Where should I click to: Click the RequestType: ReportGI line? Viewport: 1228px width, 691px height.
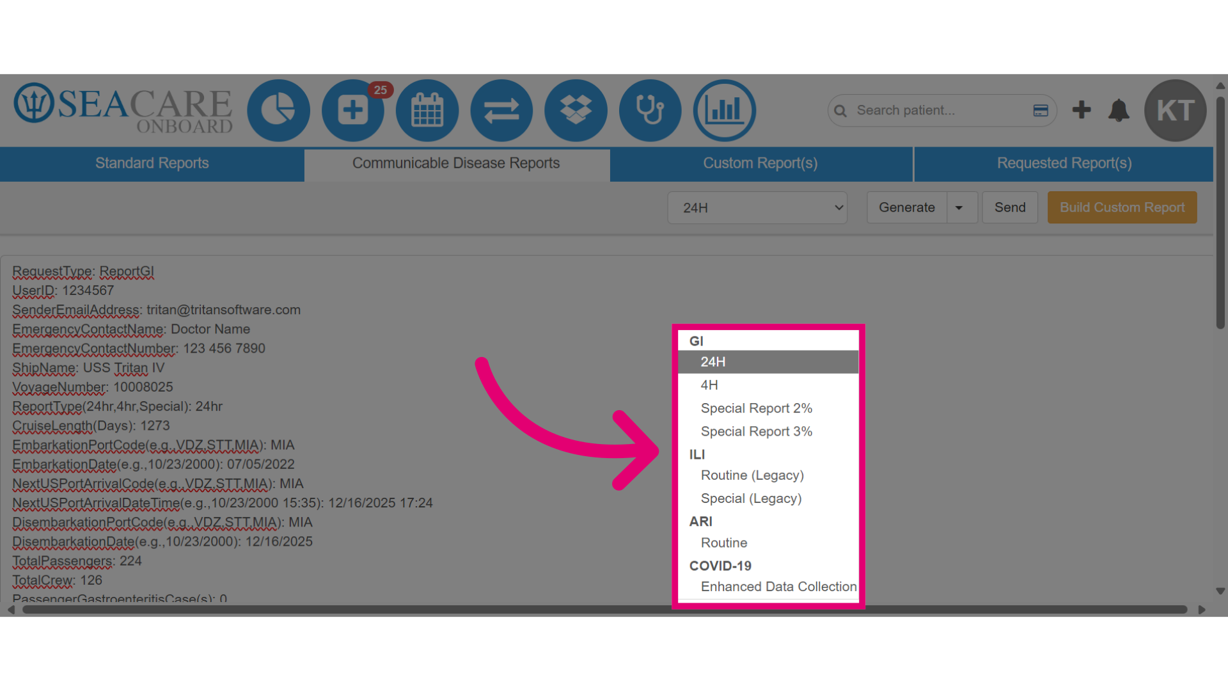(x=83, y=271)
